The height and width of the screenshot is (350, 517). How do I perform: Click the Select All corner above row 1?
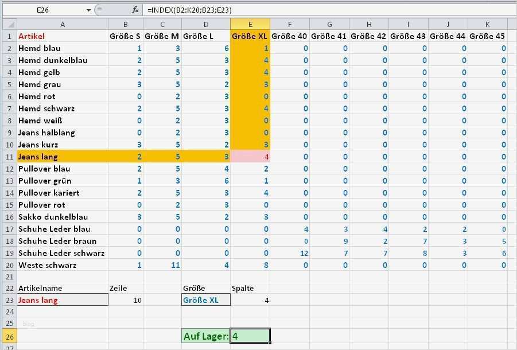pyautogui.click(x=8, y=24)
